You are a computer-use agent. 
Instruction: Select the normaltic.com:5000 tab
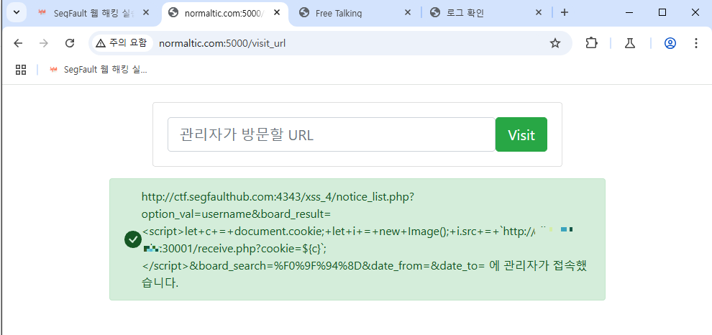pyautogui.click(x=224, y=13)
